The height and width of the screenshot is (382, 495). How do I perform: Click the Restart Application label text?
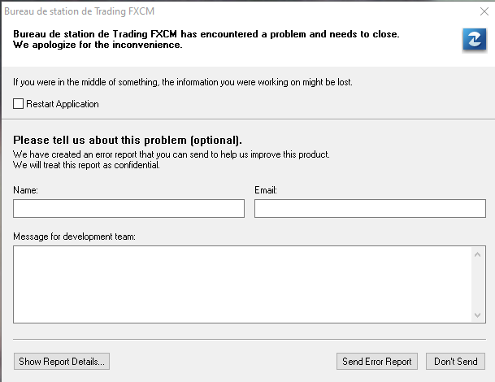pyautogui.click(x=63, y=104)
